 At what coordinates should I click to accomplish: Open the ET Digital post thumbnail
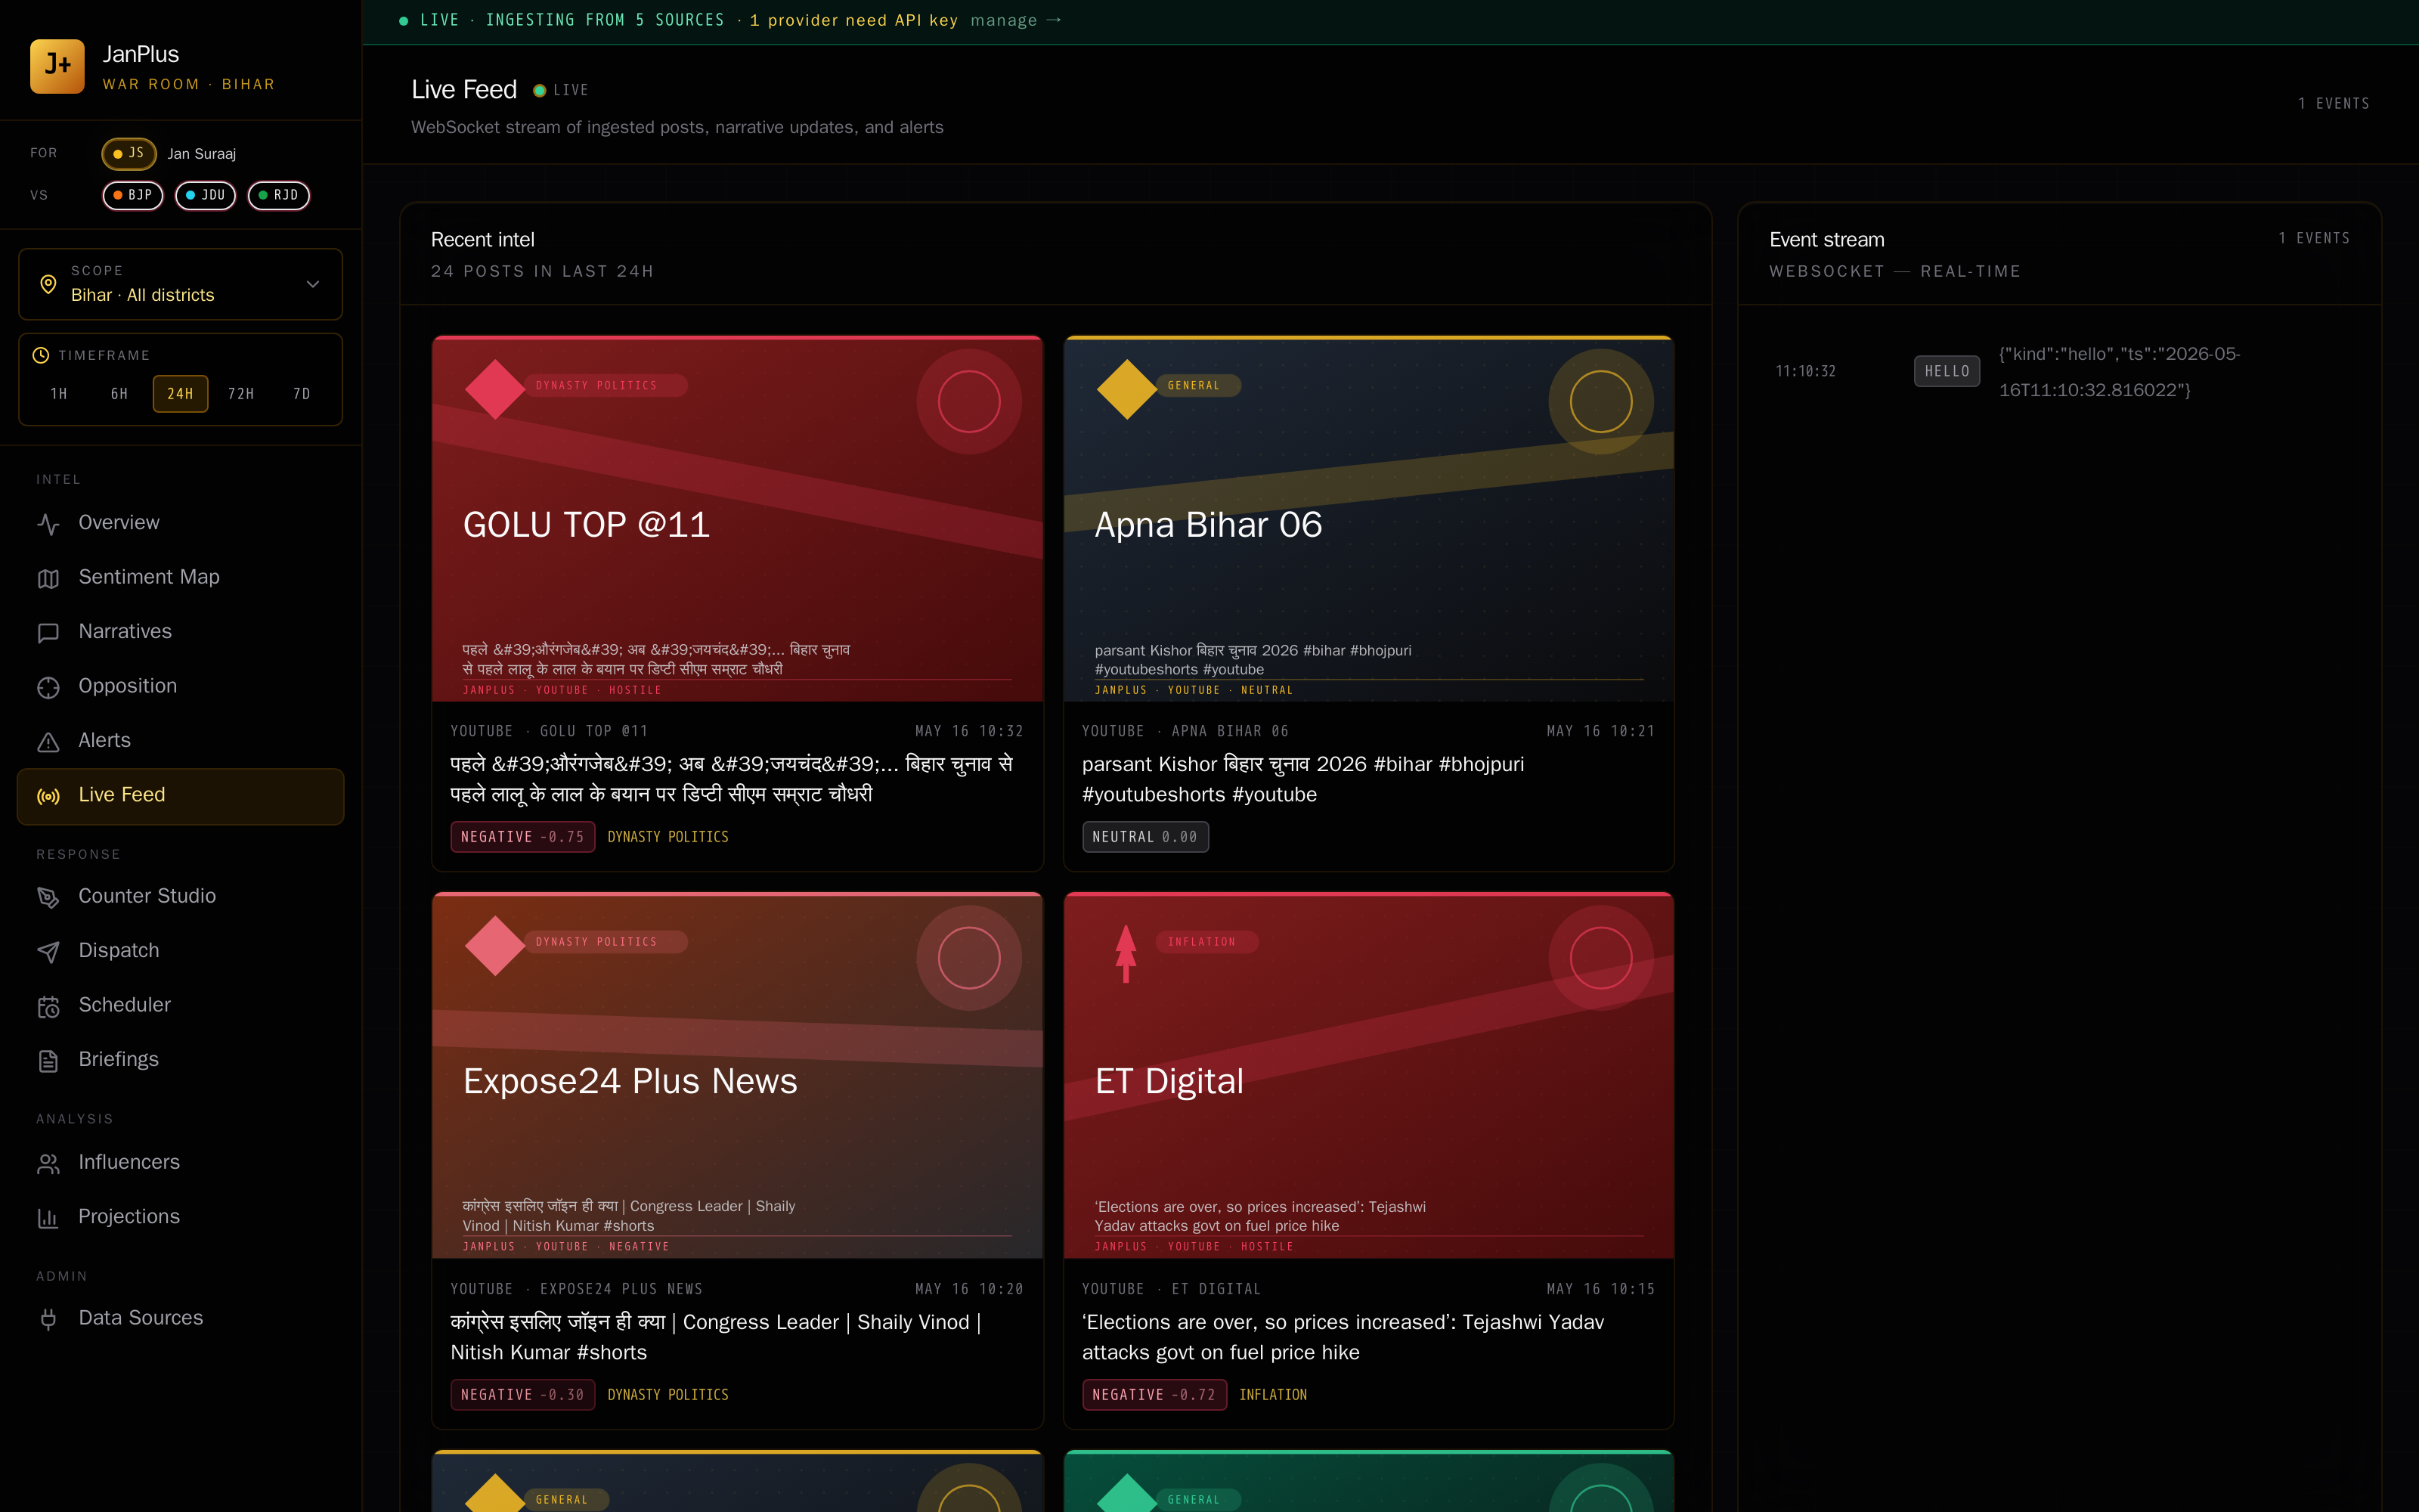pyautogui.click(x=1368, y=1076)
